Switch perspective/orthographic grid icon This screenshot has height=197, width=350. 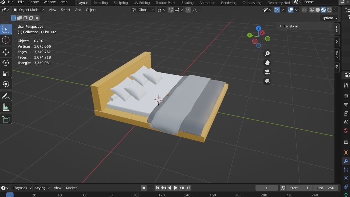point(267,81)
